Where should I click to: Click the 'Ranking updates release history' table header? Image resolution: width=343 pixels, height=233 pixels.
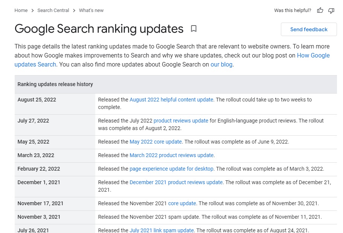55,84
